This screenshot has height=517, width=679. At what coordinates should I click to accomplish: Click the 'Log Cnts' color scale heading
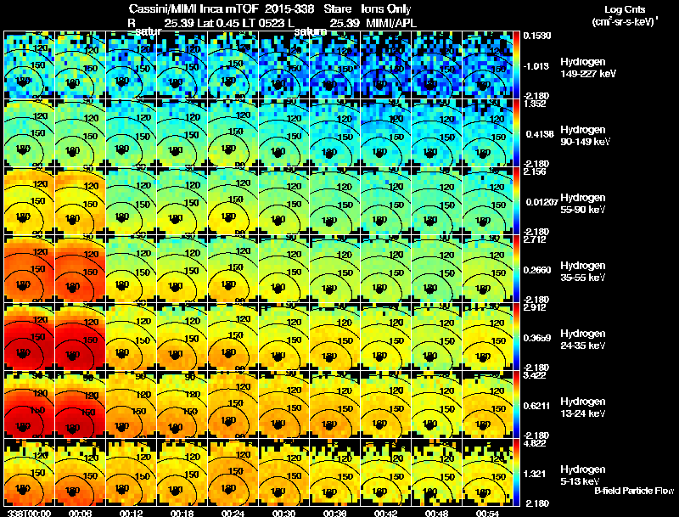pos(625,9)
